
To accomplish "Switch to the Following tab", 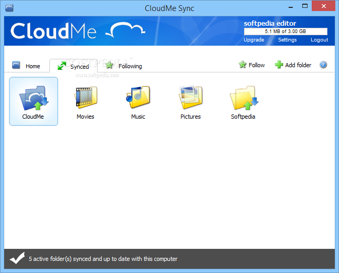I will pyautogui.click(x=124, y=66).
